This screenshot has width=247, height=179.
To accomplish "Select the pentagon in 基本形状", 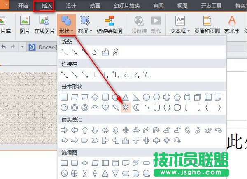I will (177, 98).
